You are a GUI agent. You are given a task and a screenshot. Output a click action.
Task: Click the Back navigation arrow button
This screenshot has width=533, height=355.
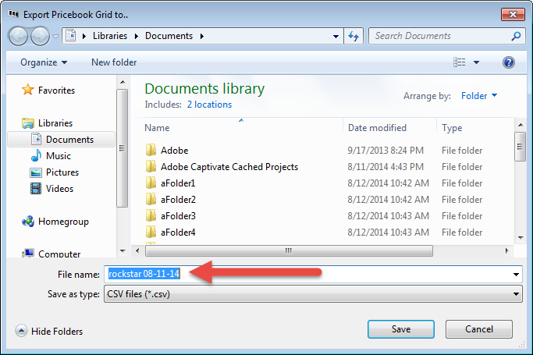(x=18, y=36)
